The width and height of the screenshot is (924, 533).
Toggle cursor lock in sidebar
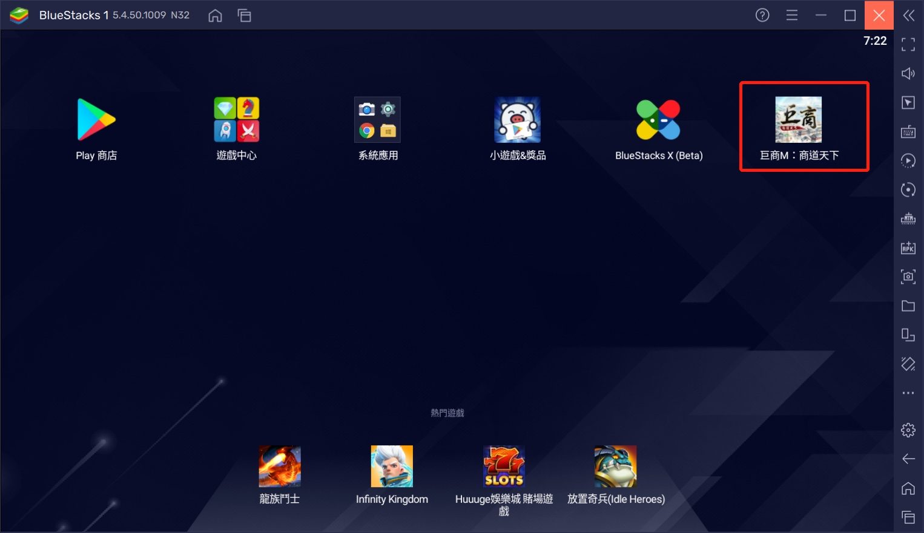pos(908,102)
